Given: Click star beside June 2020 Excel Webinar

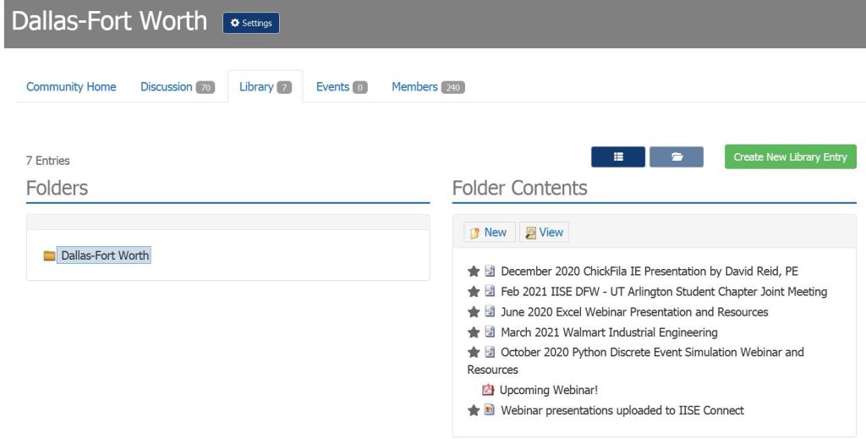Looking at the screenshot, I should (474, 312).
